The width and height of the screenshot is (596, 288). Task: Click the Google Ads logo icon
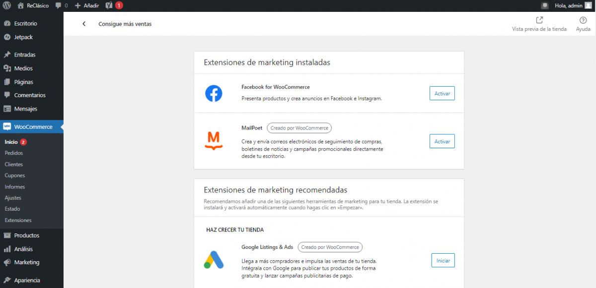(x=214, y=260)
